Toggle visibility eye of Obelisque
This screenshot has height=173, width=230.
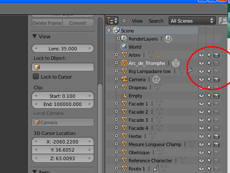coord(201,152)
